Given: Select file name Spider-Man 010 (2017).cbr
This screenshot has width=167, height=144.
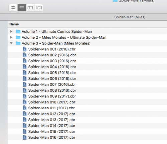Looking at the screenshot, I should [52, 102].
